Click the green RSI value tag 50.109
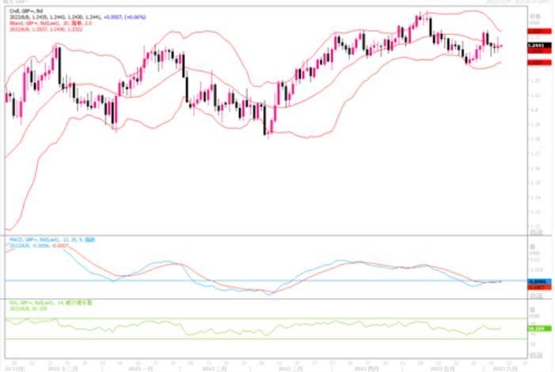This screenshot has width=555, height=372. 536,326
